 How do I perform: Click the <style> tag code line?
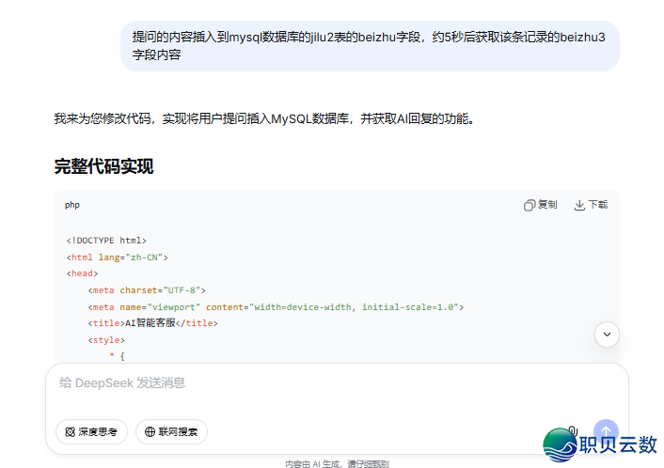coord(105,340)
